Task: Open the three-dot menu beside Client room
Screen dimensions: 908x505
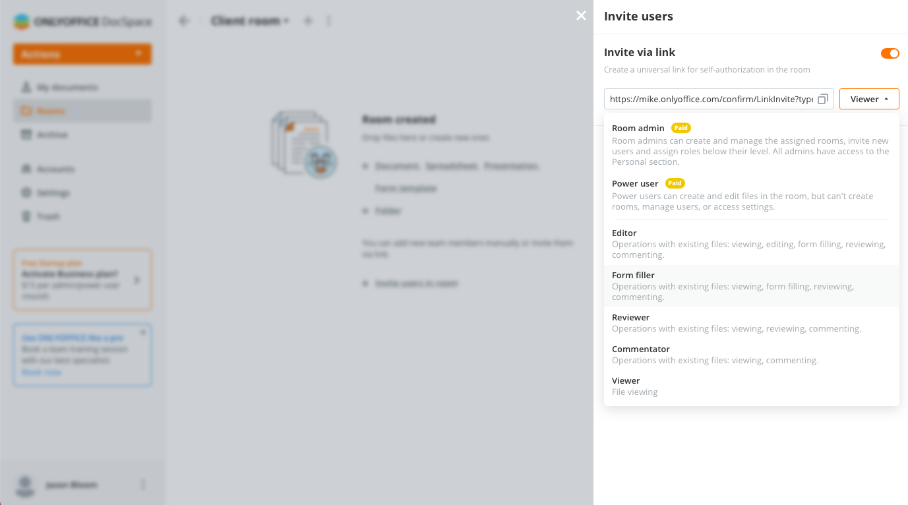Action: [x=329, y=21]
